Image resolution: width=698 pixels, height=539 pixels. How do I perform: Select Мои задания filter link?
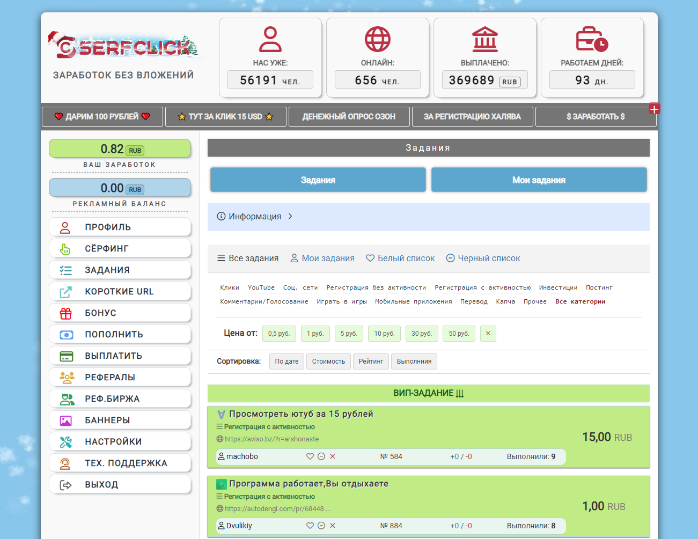[x=322, y=258]
